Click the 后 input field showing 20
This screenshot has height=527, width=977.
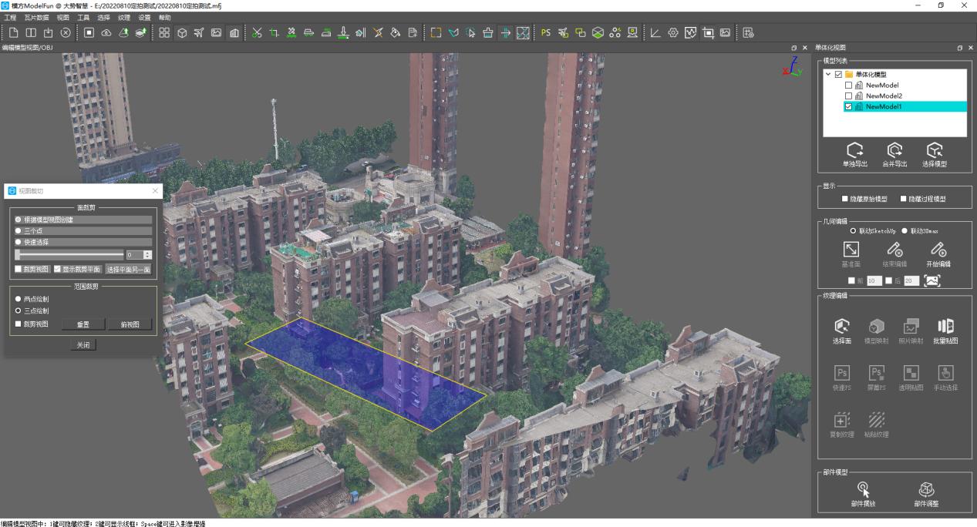(x=911, y=281)
